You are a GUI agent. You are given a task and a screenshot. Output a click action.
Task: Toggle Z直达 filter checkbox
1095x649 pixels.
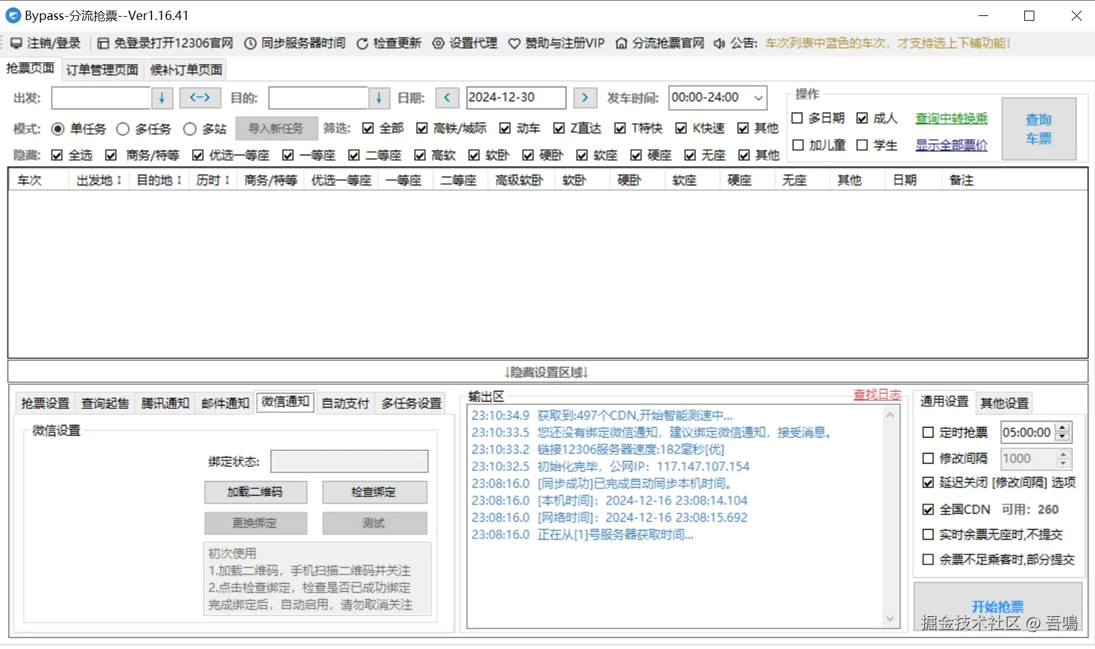click(x=559, y=128)
